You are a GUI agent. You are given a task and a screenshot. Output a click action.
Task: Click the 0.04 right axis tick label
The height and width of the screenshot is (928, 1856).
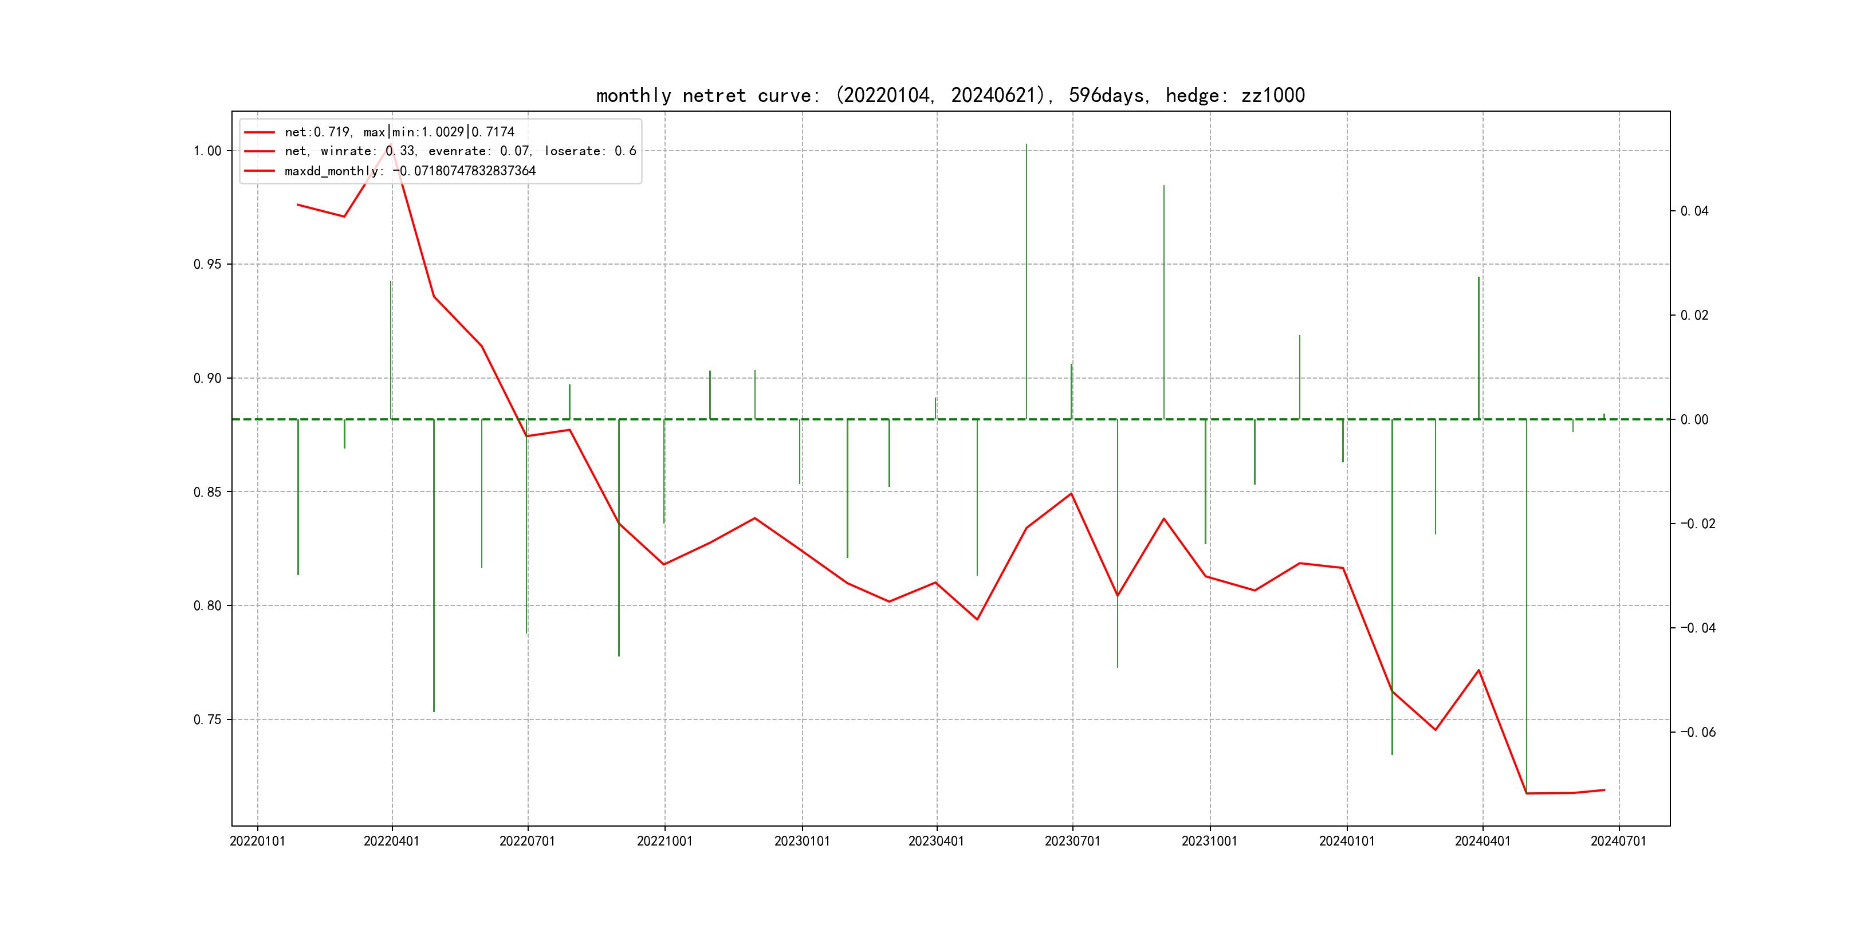click(1694, 211)
